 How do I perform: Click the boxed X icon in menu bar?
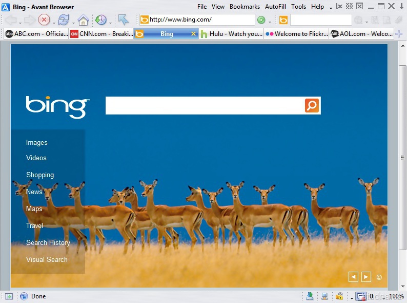tap(360, 6)
